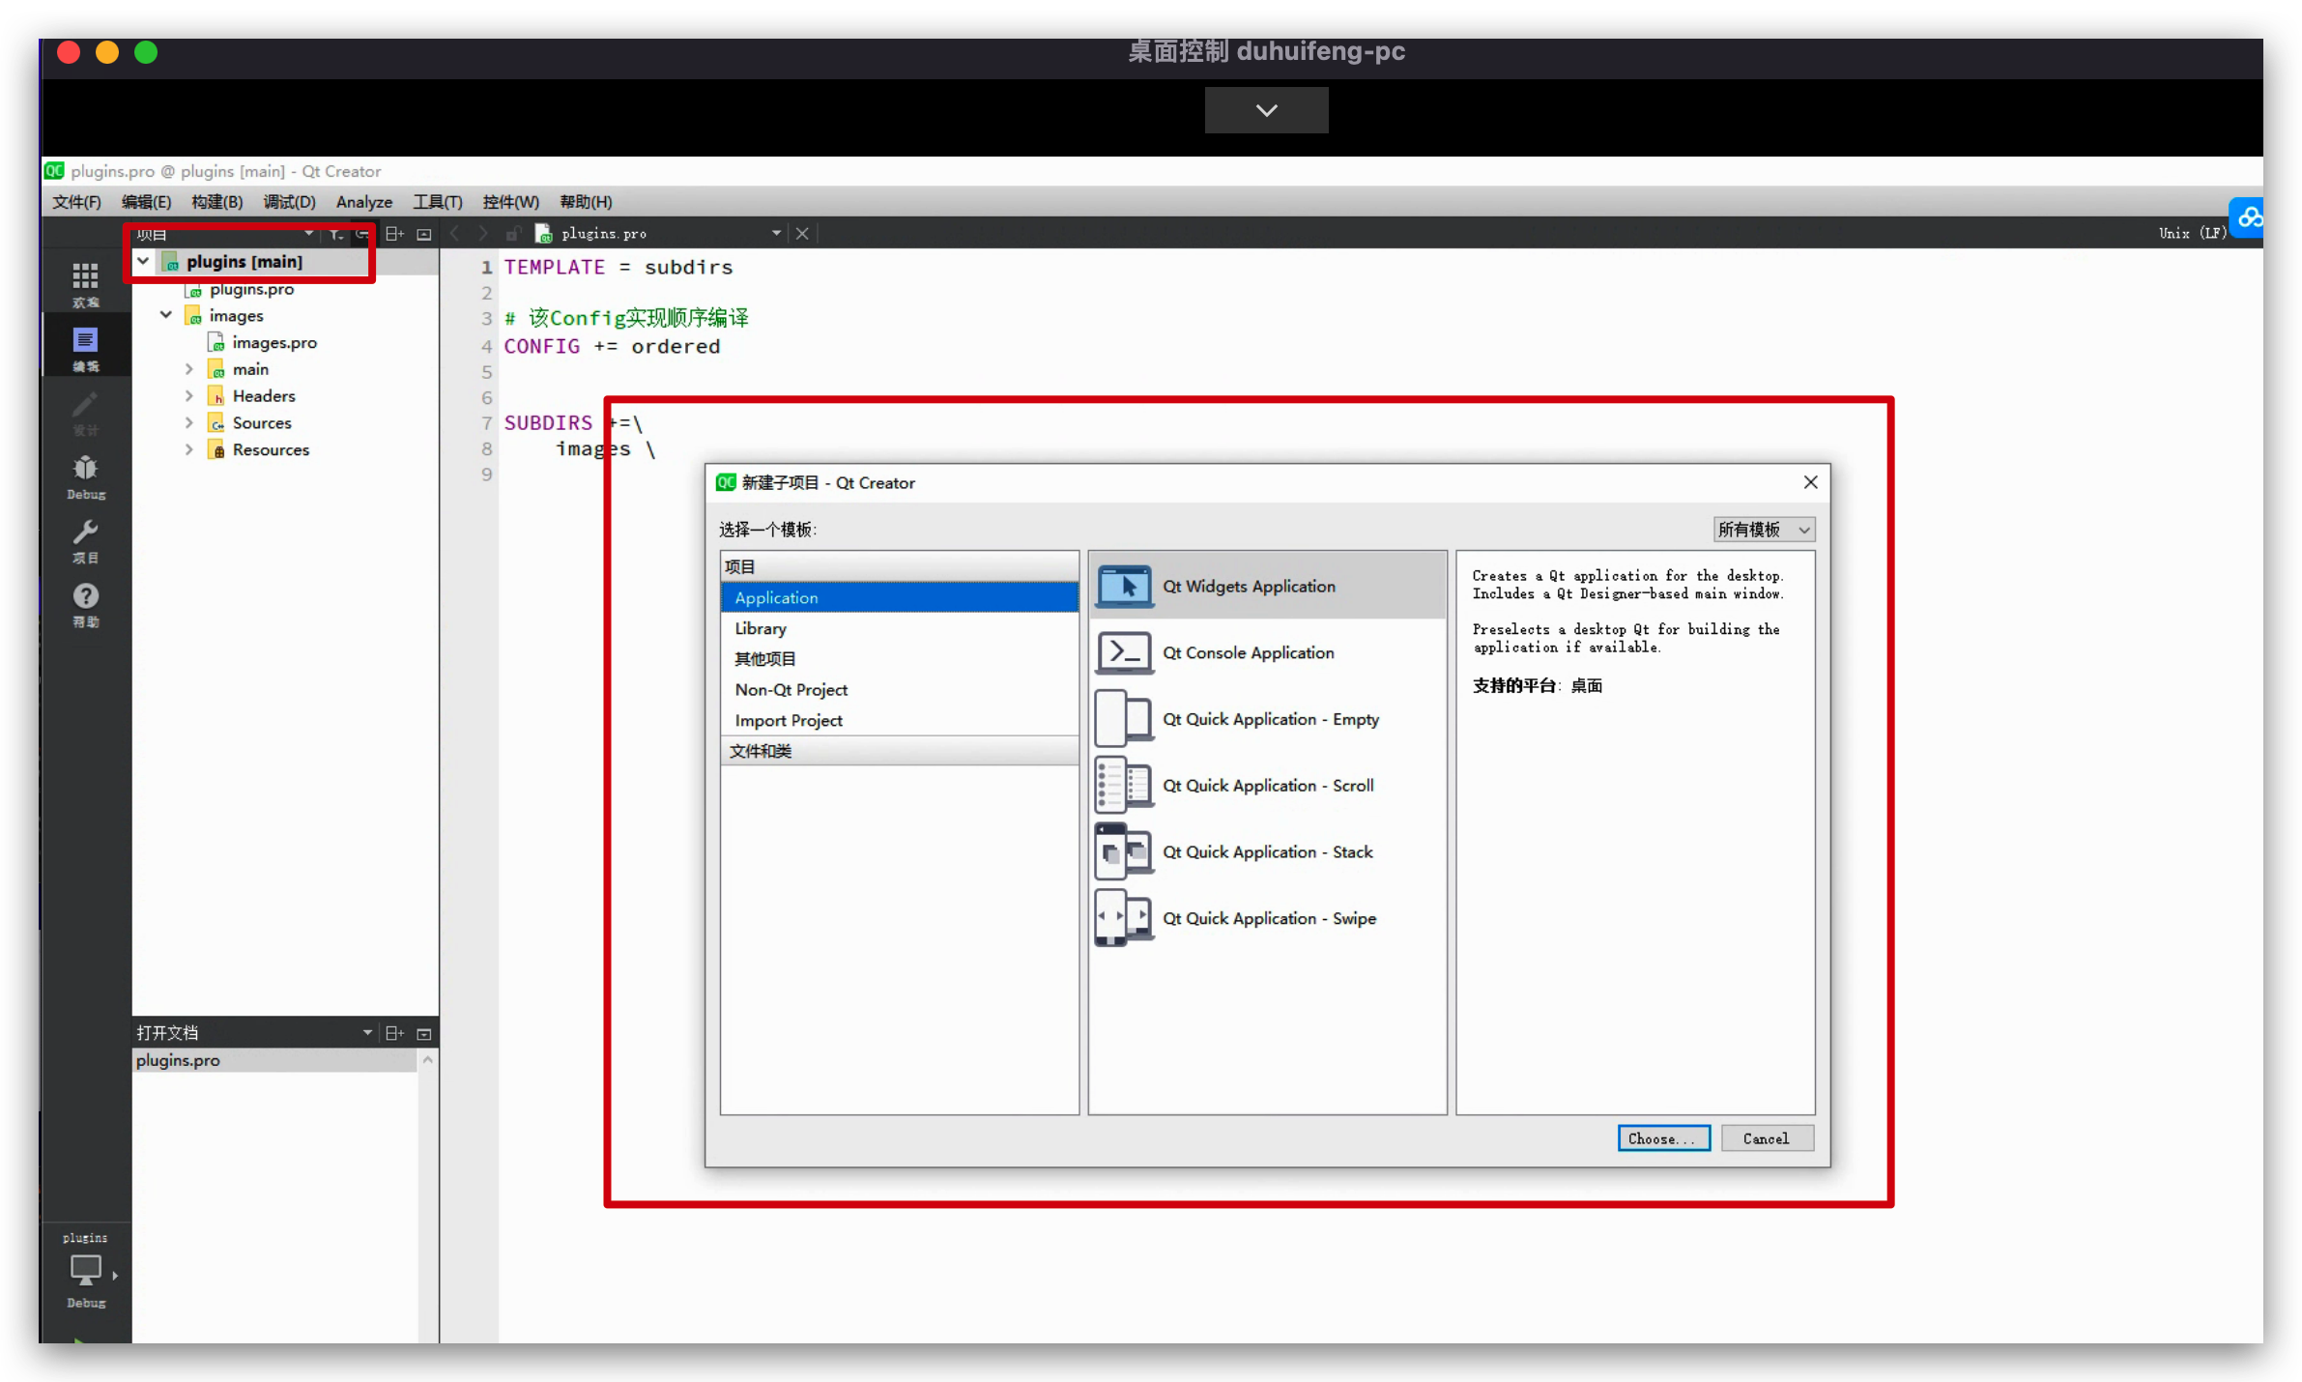The image size is (2302, 1382).
Task: Open the 文件(F) menu
Action: (x=76, y=202)
